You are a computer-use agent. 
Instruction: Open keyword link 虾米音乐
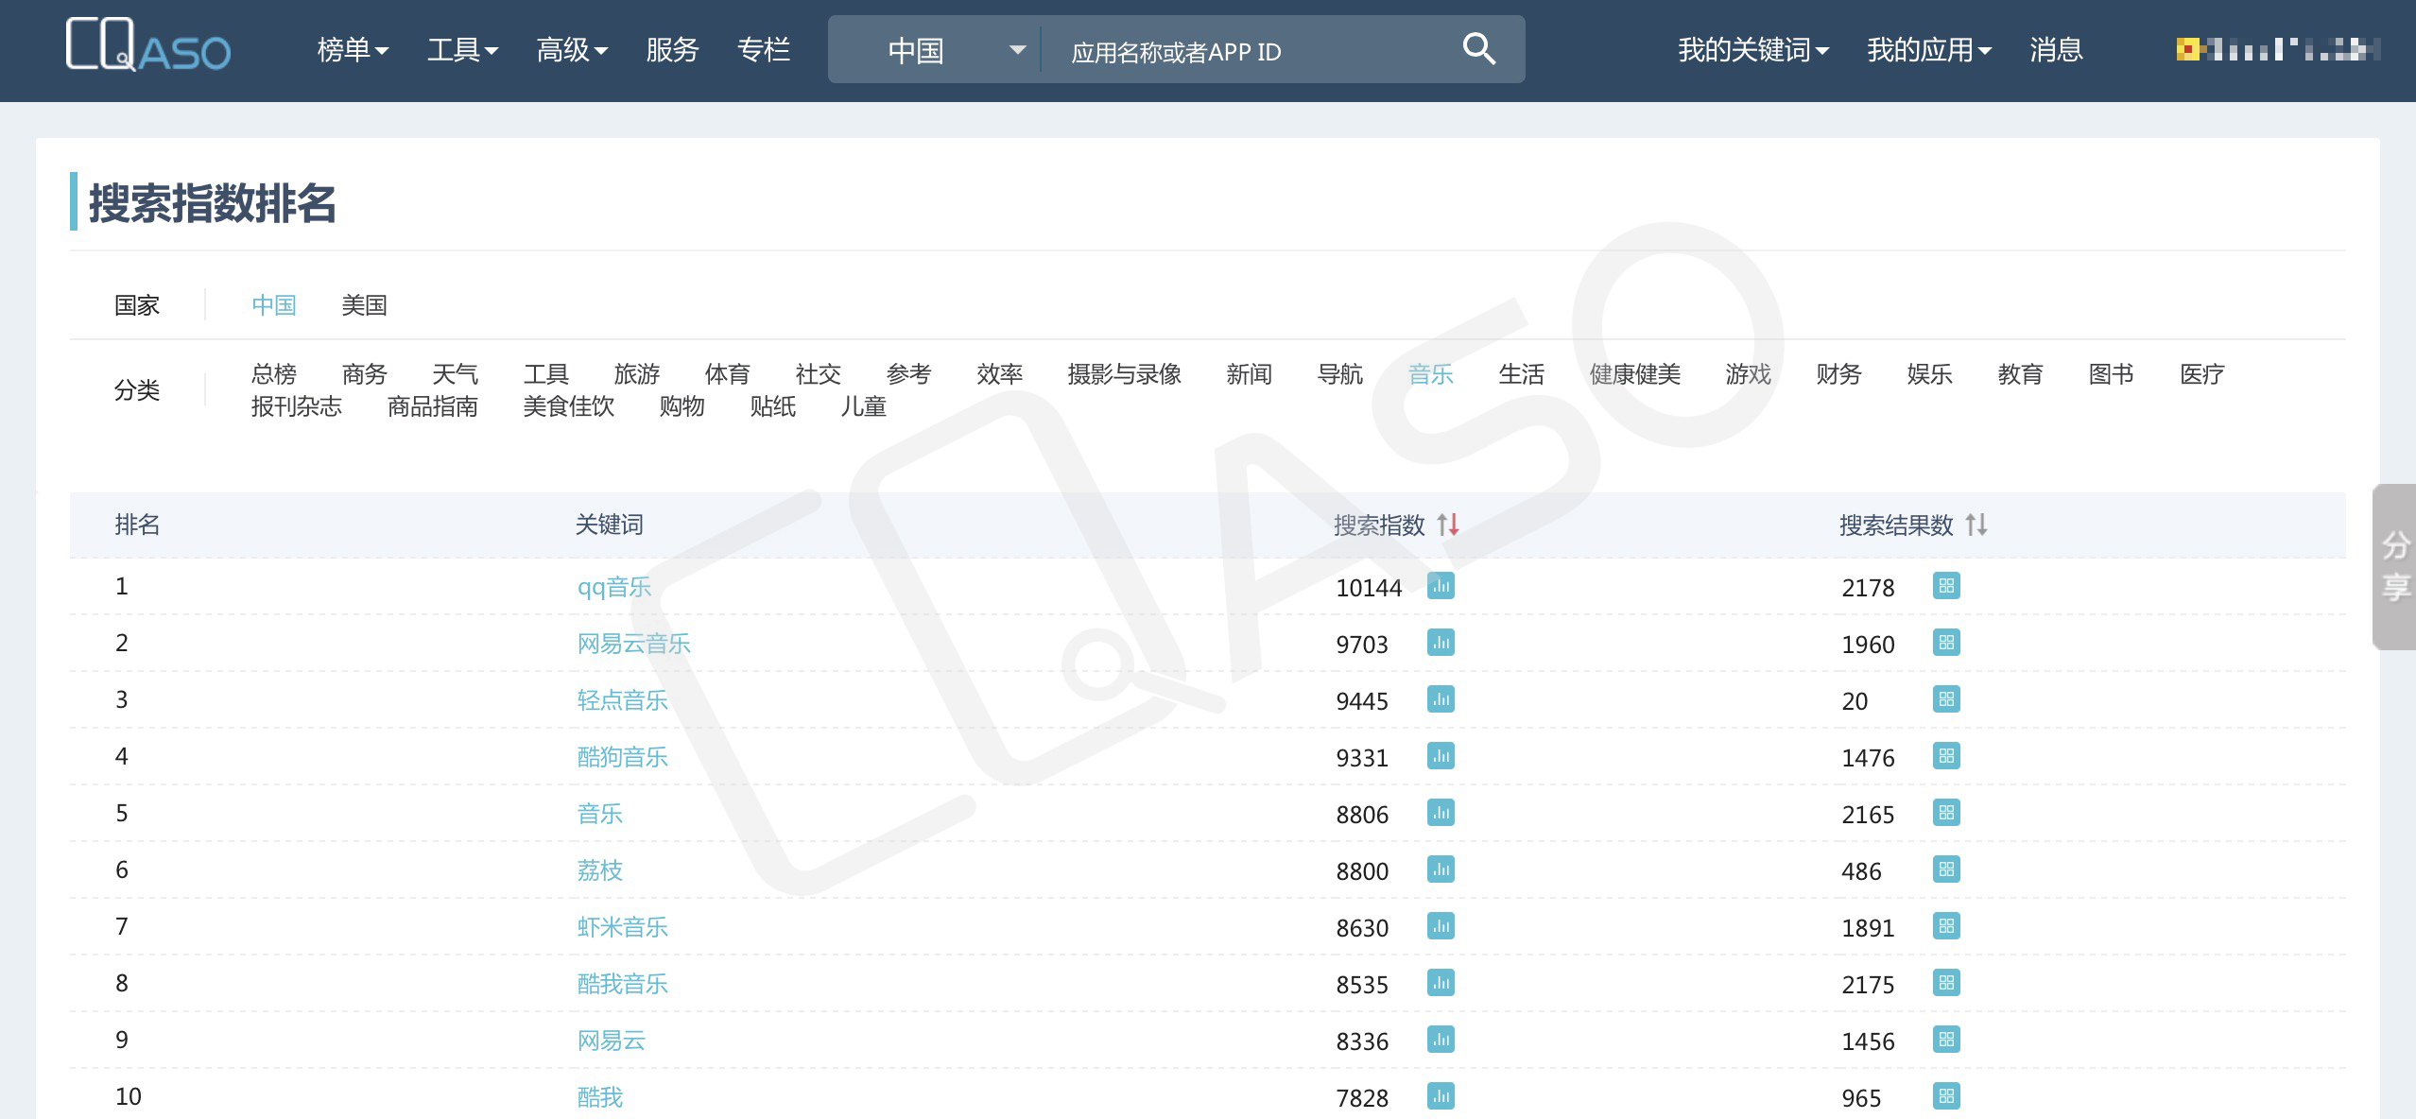pos(623,927)
